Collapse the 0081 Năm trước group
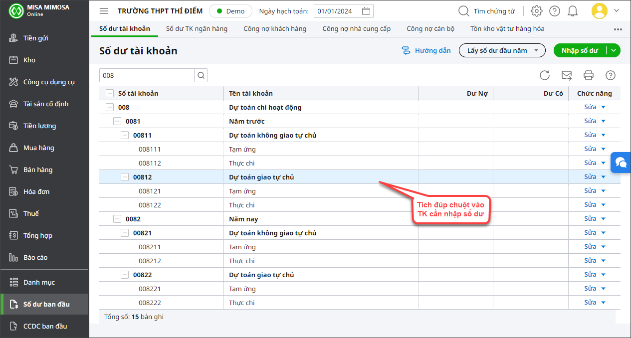This screenshot has width=631, height=338. [117, 121]
